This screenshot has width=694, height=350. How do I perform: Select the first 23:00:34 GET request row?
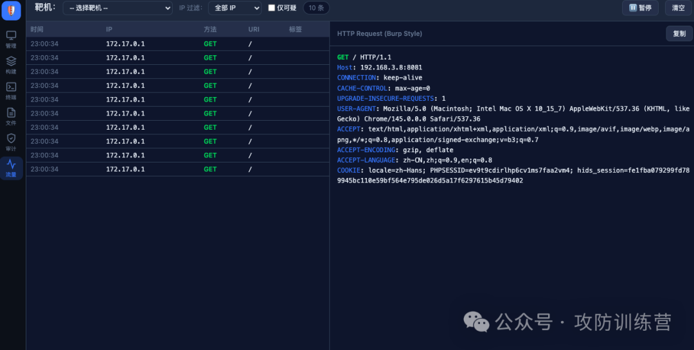click(x=177, y=44)
